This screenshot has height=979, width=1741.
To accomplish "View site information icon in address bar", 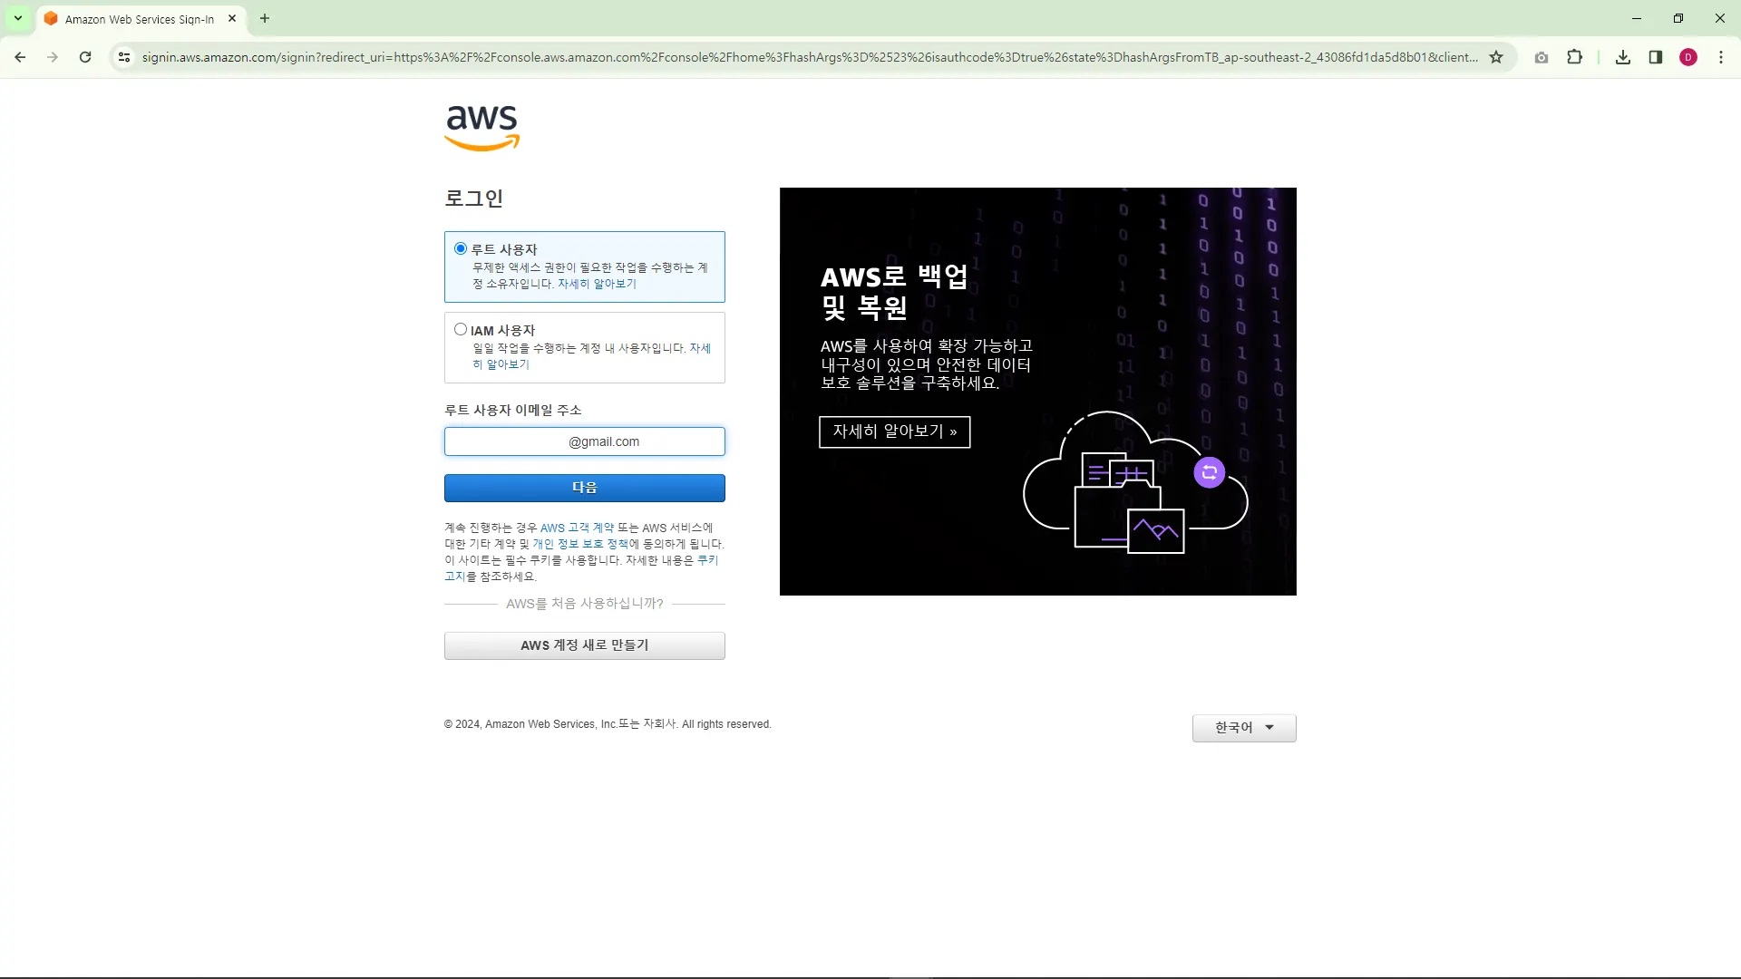I will (x=124, y=57).
